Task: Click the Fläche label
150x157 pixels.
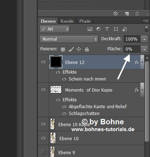Action: 115,49
